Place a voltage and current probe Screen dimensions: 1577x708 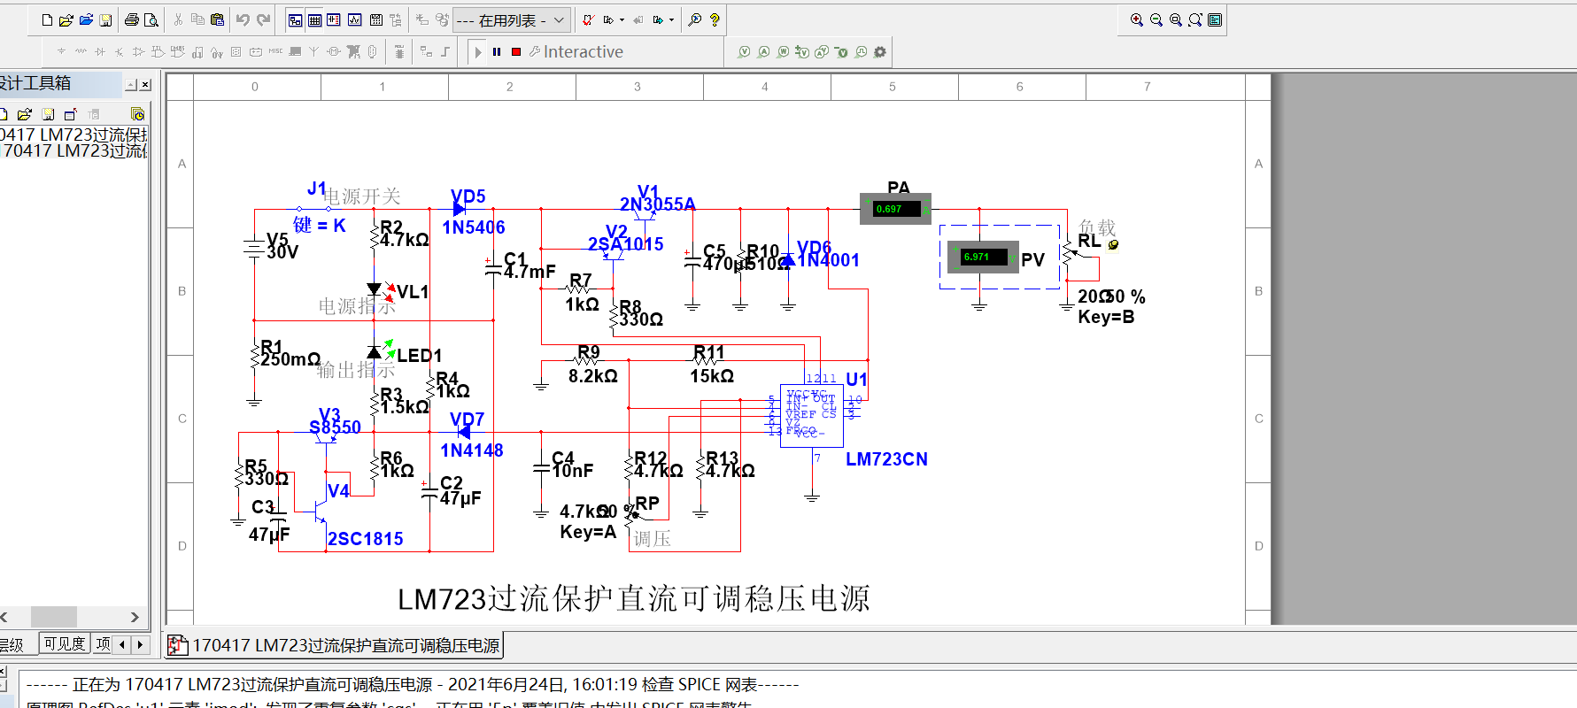point(822,52)
